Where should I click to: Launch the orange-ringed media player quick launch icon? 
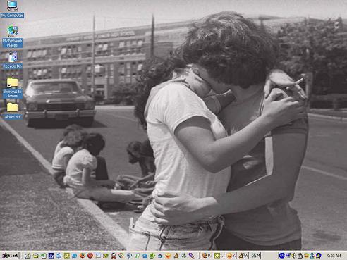coord(121,256)
